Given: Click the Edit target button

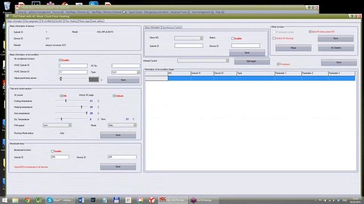Looking at the screenshot, I should [252, 61].
